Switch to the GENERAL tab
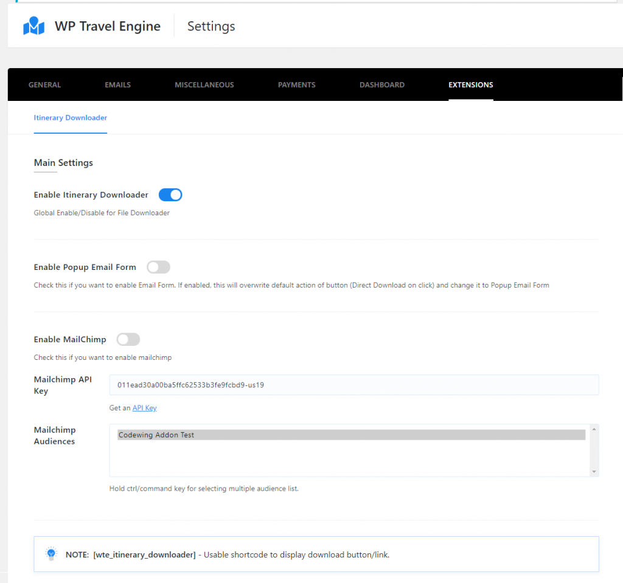The width and height of the screenshot is (623, 583). click(x=44, y=85)
